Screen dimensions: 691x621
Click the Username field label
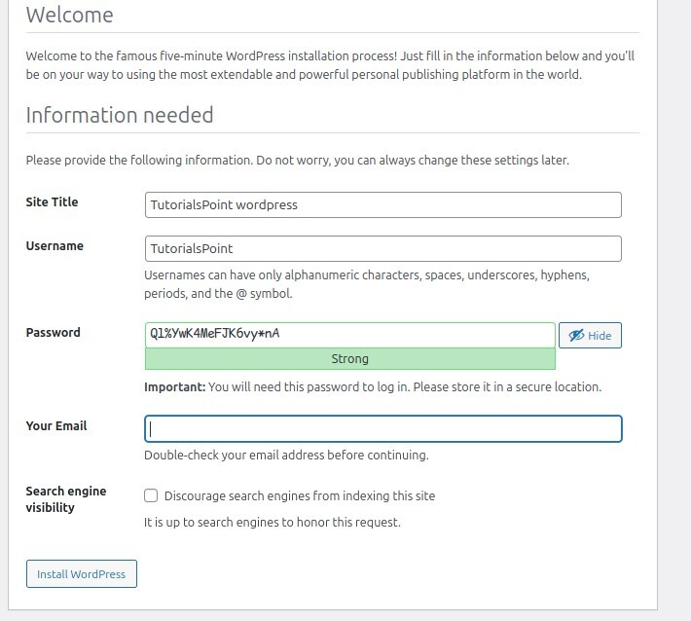tap(55, 246)
